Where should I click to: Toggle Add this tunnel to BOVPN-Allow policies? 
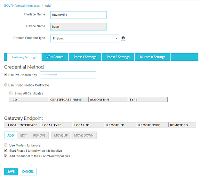[x=6, y=156]
